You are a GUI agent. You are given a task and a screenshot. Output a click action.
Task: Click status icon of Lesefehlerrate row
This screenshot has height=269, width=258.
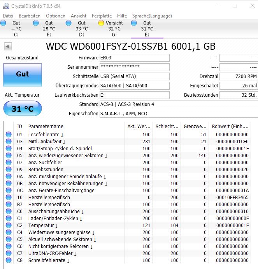pyautogui.click(x=9, y=134)
